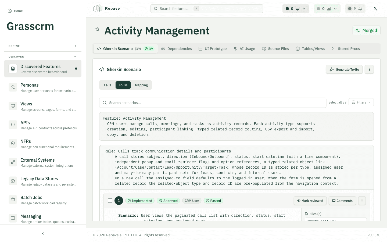Open the Gherkin Scenario tab
The height and width of the screenshot is (242, 387).
point(125,49)
